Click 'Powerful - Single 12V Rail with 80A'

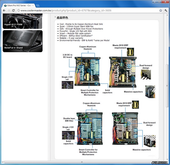point(76,31)
